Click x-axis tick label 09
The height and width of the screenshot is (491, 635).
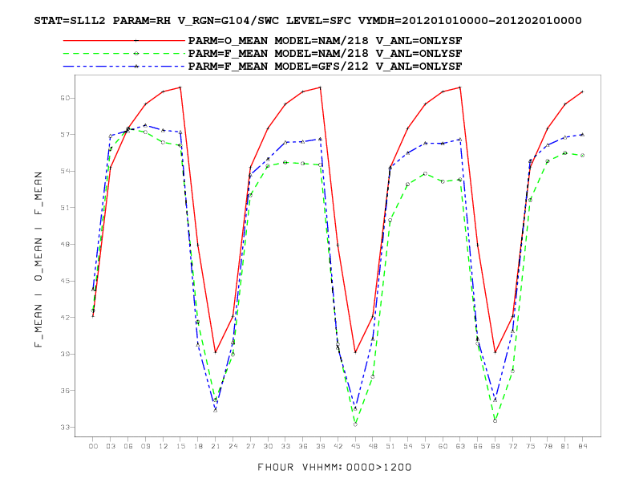(145, 446)
